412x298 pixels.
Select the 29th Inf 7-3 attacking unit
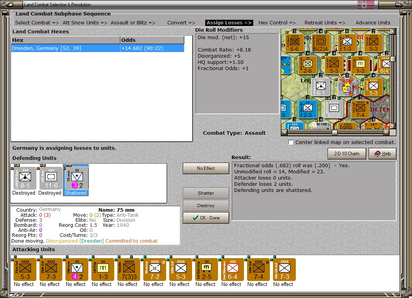(x=51, y=270)
